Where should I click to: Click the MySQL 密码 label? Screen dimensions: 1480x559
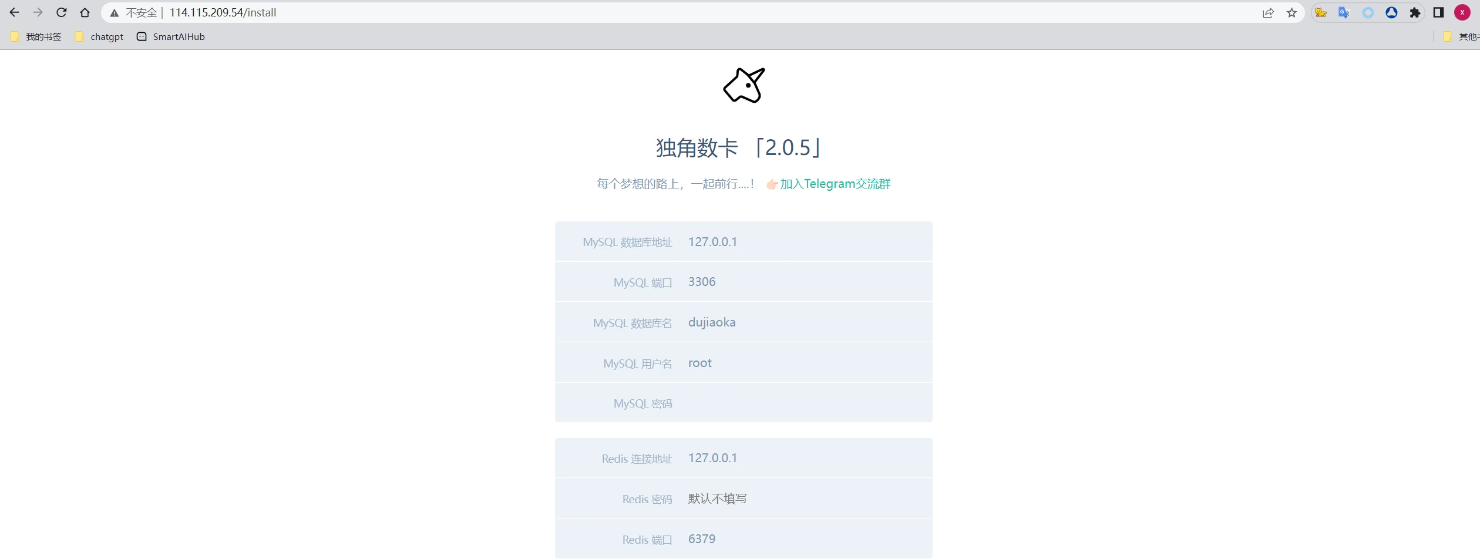click(643, 403)
